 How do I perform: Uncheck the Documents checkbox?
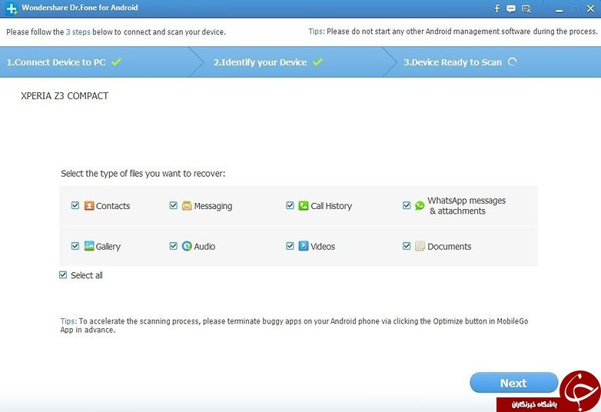[407, 246]
